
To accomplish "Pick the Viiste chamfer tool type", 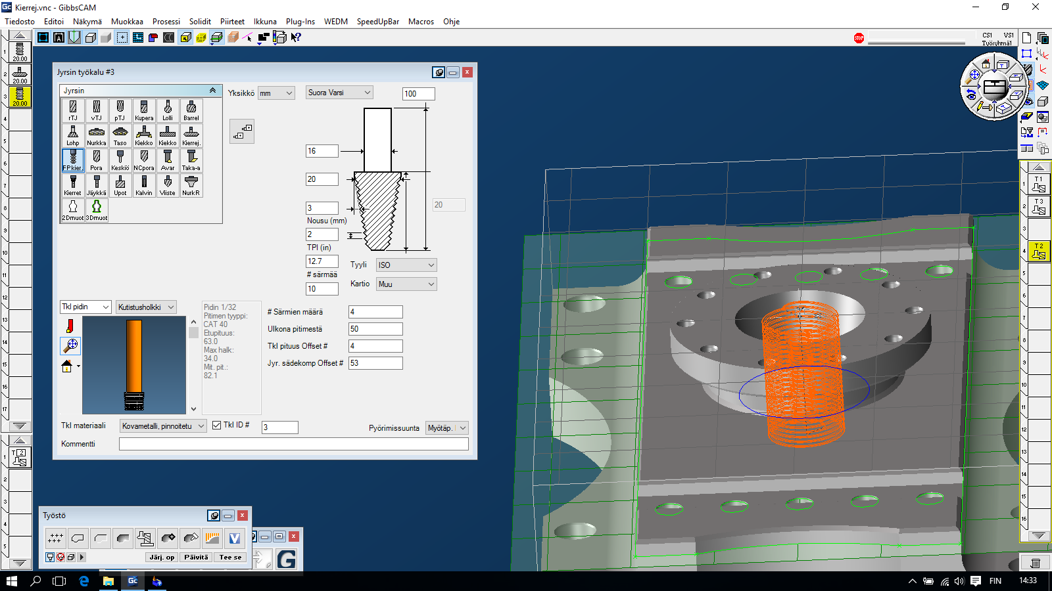I will coord(168,185).
